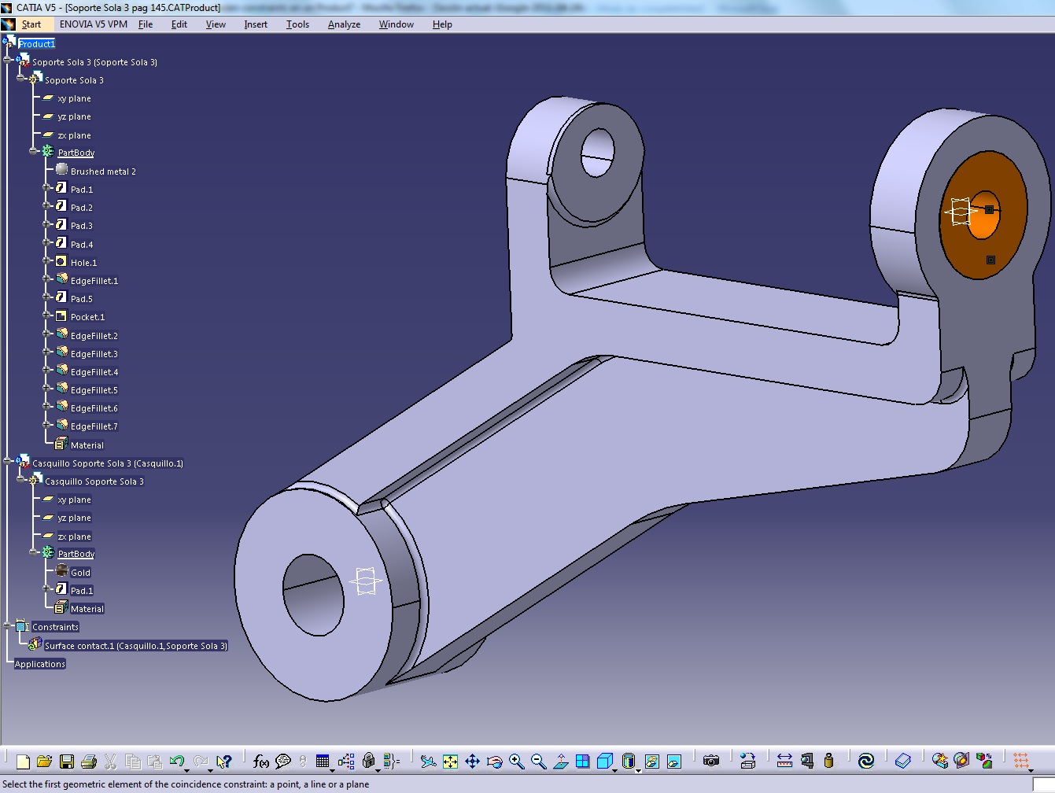Select the Applications tree node
Viewport: 1055px width, 793px height.
tap(40, 664)
